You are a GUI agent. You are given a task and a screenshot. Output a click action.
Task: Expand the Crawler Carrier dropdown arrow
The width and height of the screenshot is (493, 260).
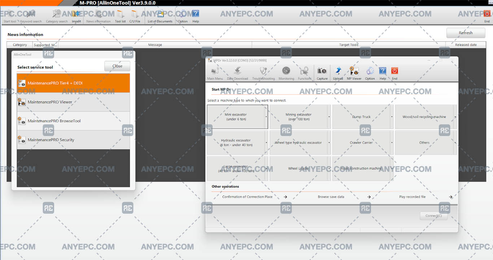(392, 143)
